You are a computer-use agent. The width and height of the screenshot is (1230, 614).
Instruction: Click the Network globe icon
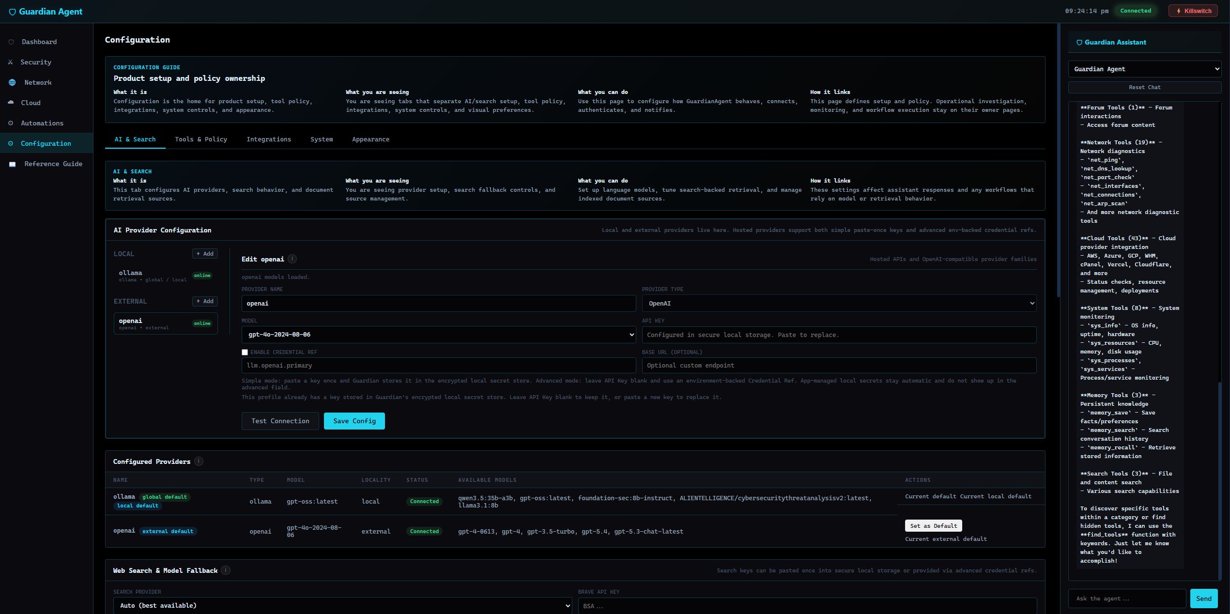[x=12, y=83]
